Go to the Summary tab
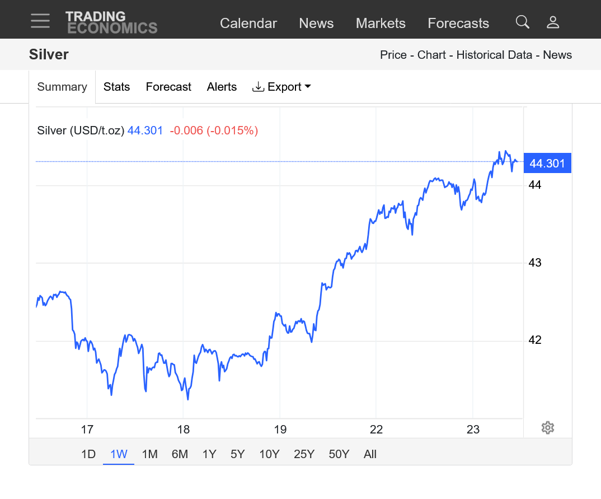 click(x=62, y=87)
